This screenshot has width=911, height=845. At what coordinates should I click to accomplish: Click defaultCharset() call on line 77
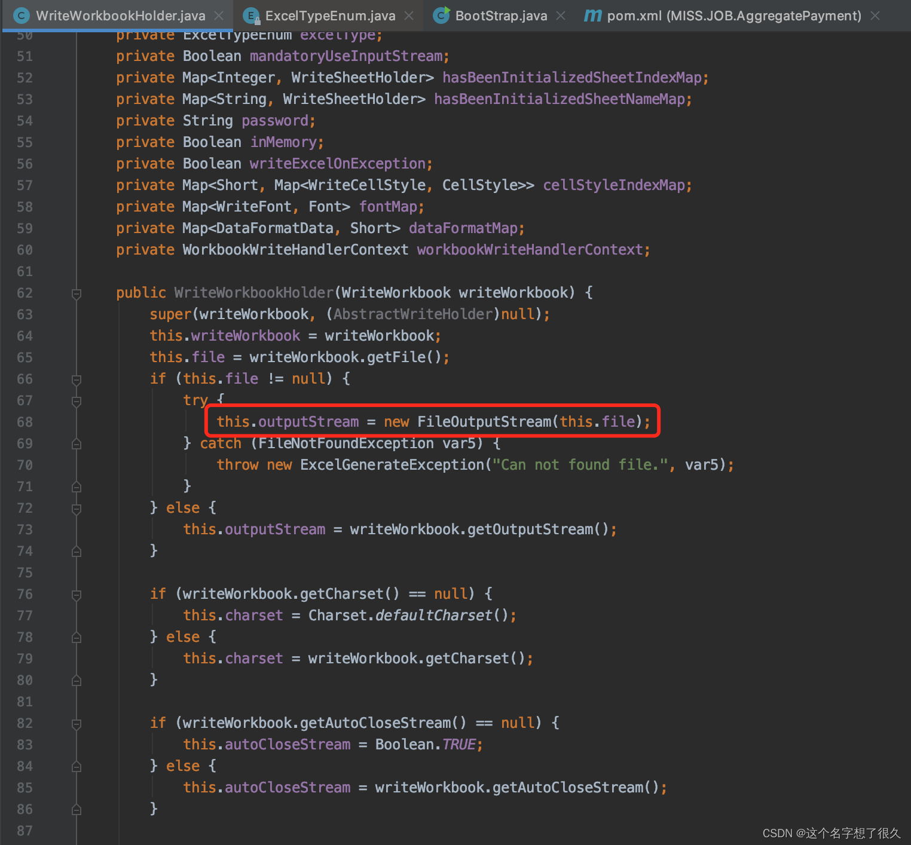tap(442, 616)
